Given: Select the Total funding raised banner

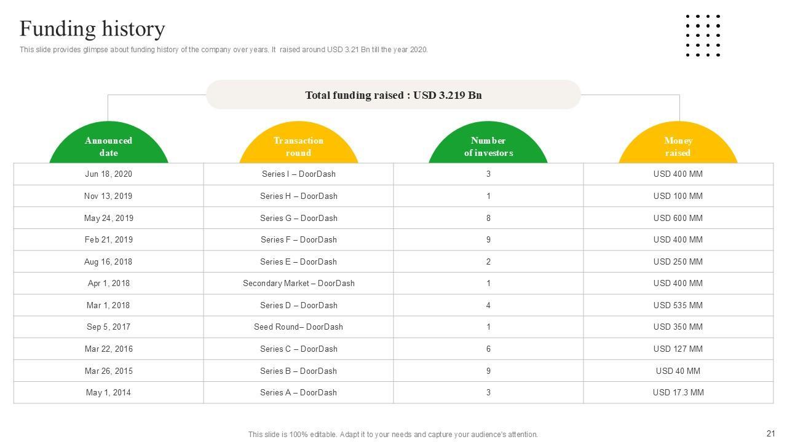Looking at the screenshot, I should click(393, 95).
